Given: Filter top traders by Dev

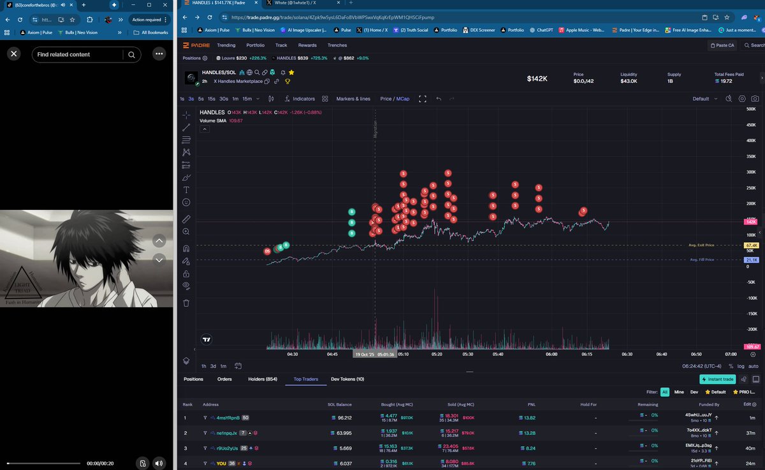Looking at the screenshot, I should click(x=695, y=392).
